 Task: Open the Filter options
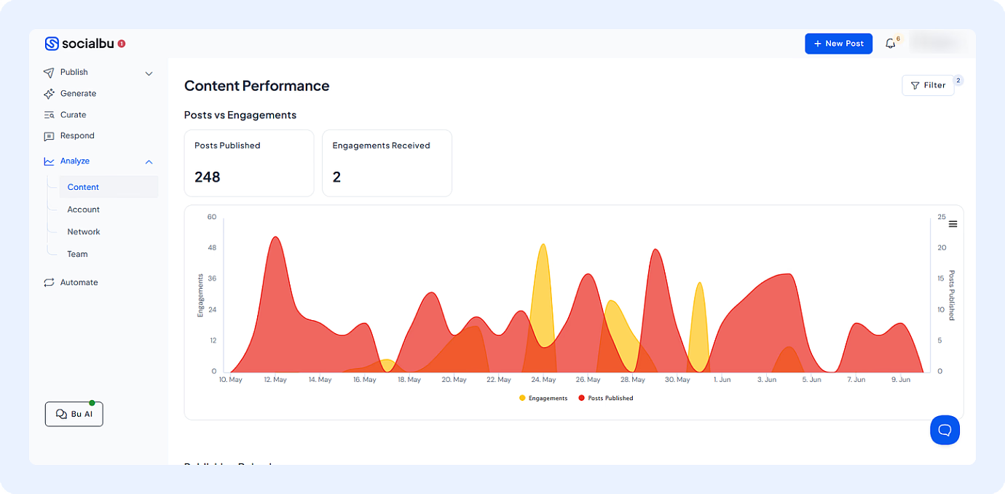928,85
